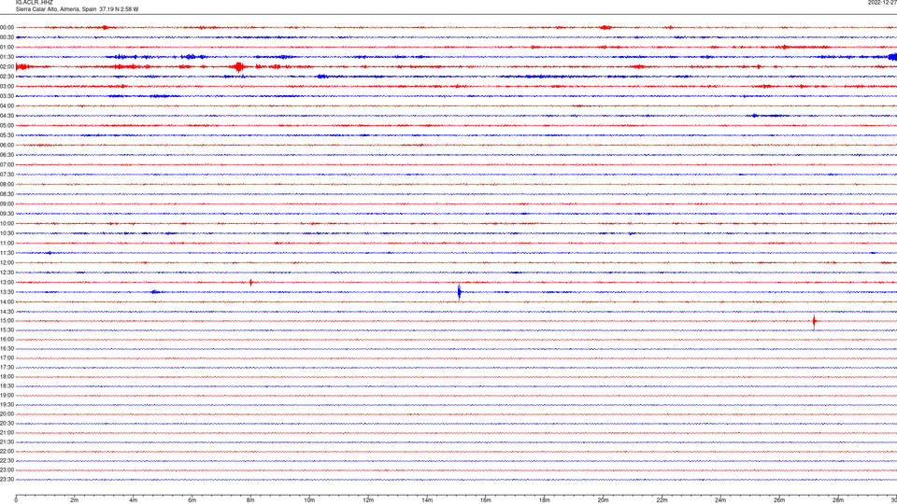Image resolution: width=897 pixels, height=504 pixels.
Task: Click the 14m tick label on time axis
Action: click(427, 500)
